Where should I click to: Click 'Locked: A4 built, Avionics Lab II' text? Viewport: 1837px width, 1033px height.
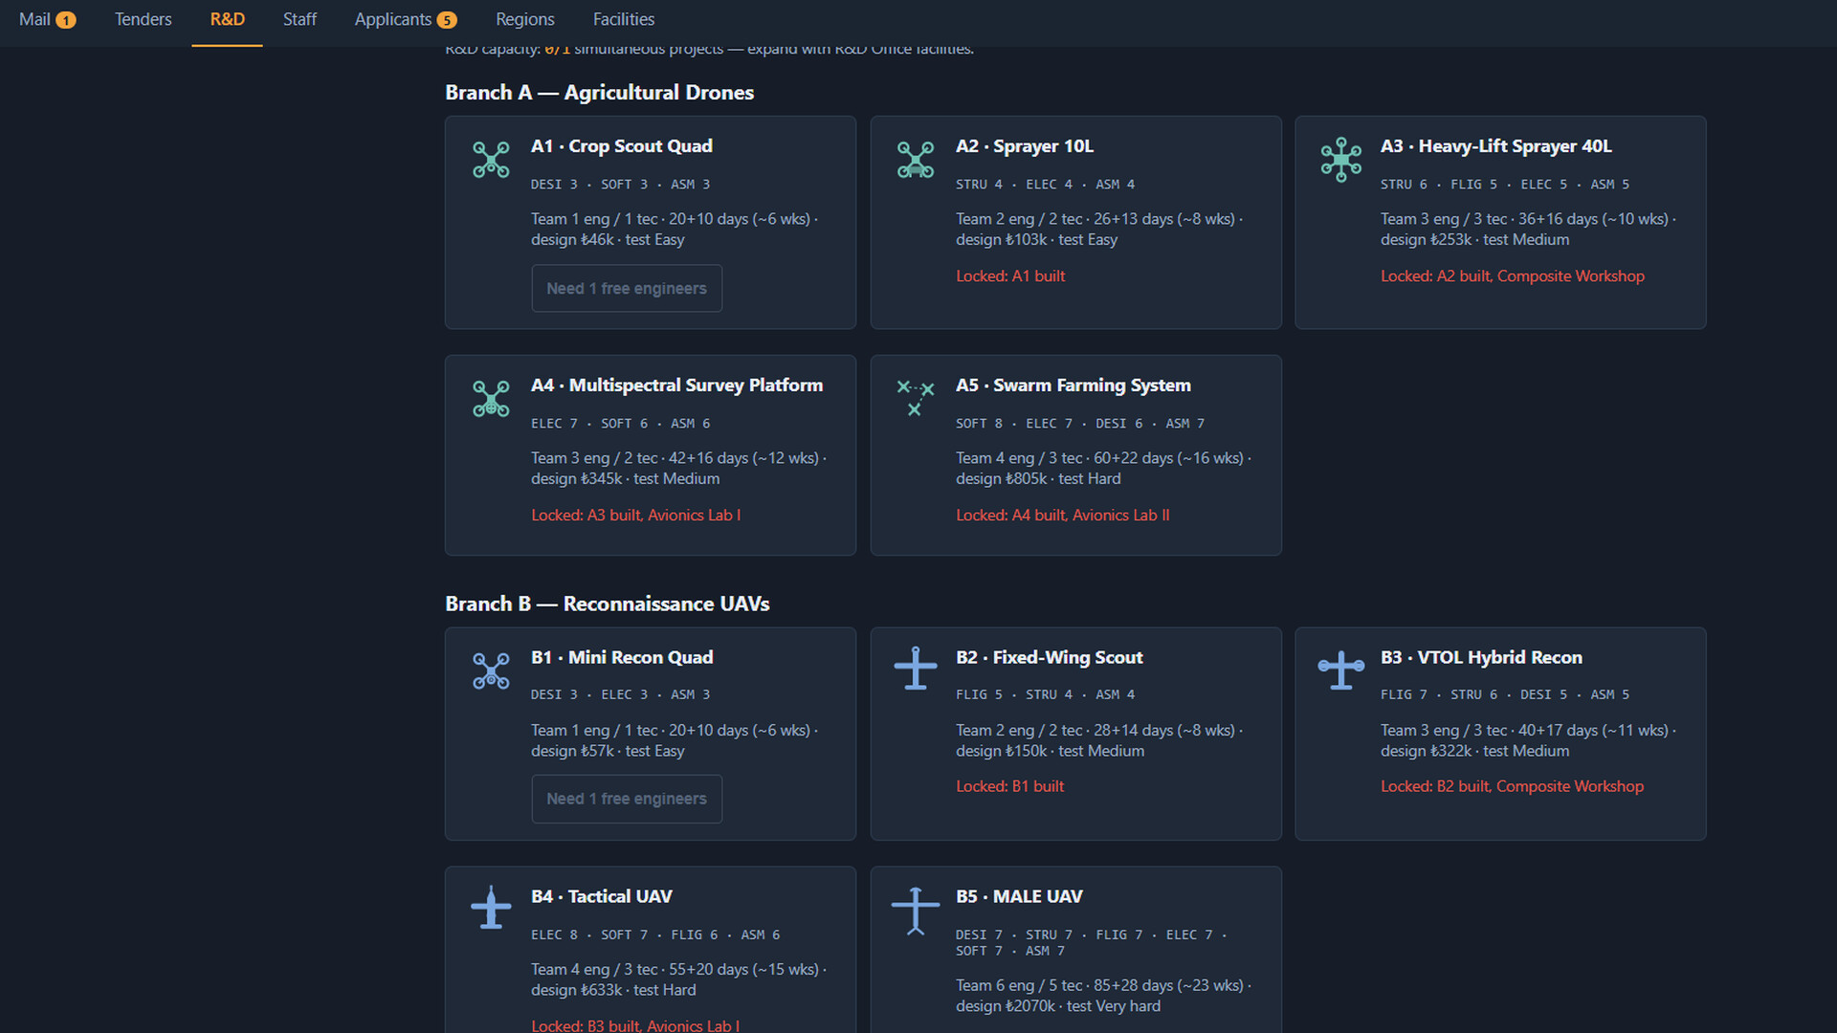pos(1063,516)
